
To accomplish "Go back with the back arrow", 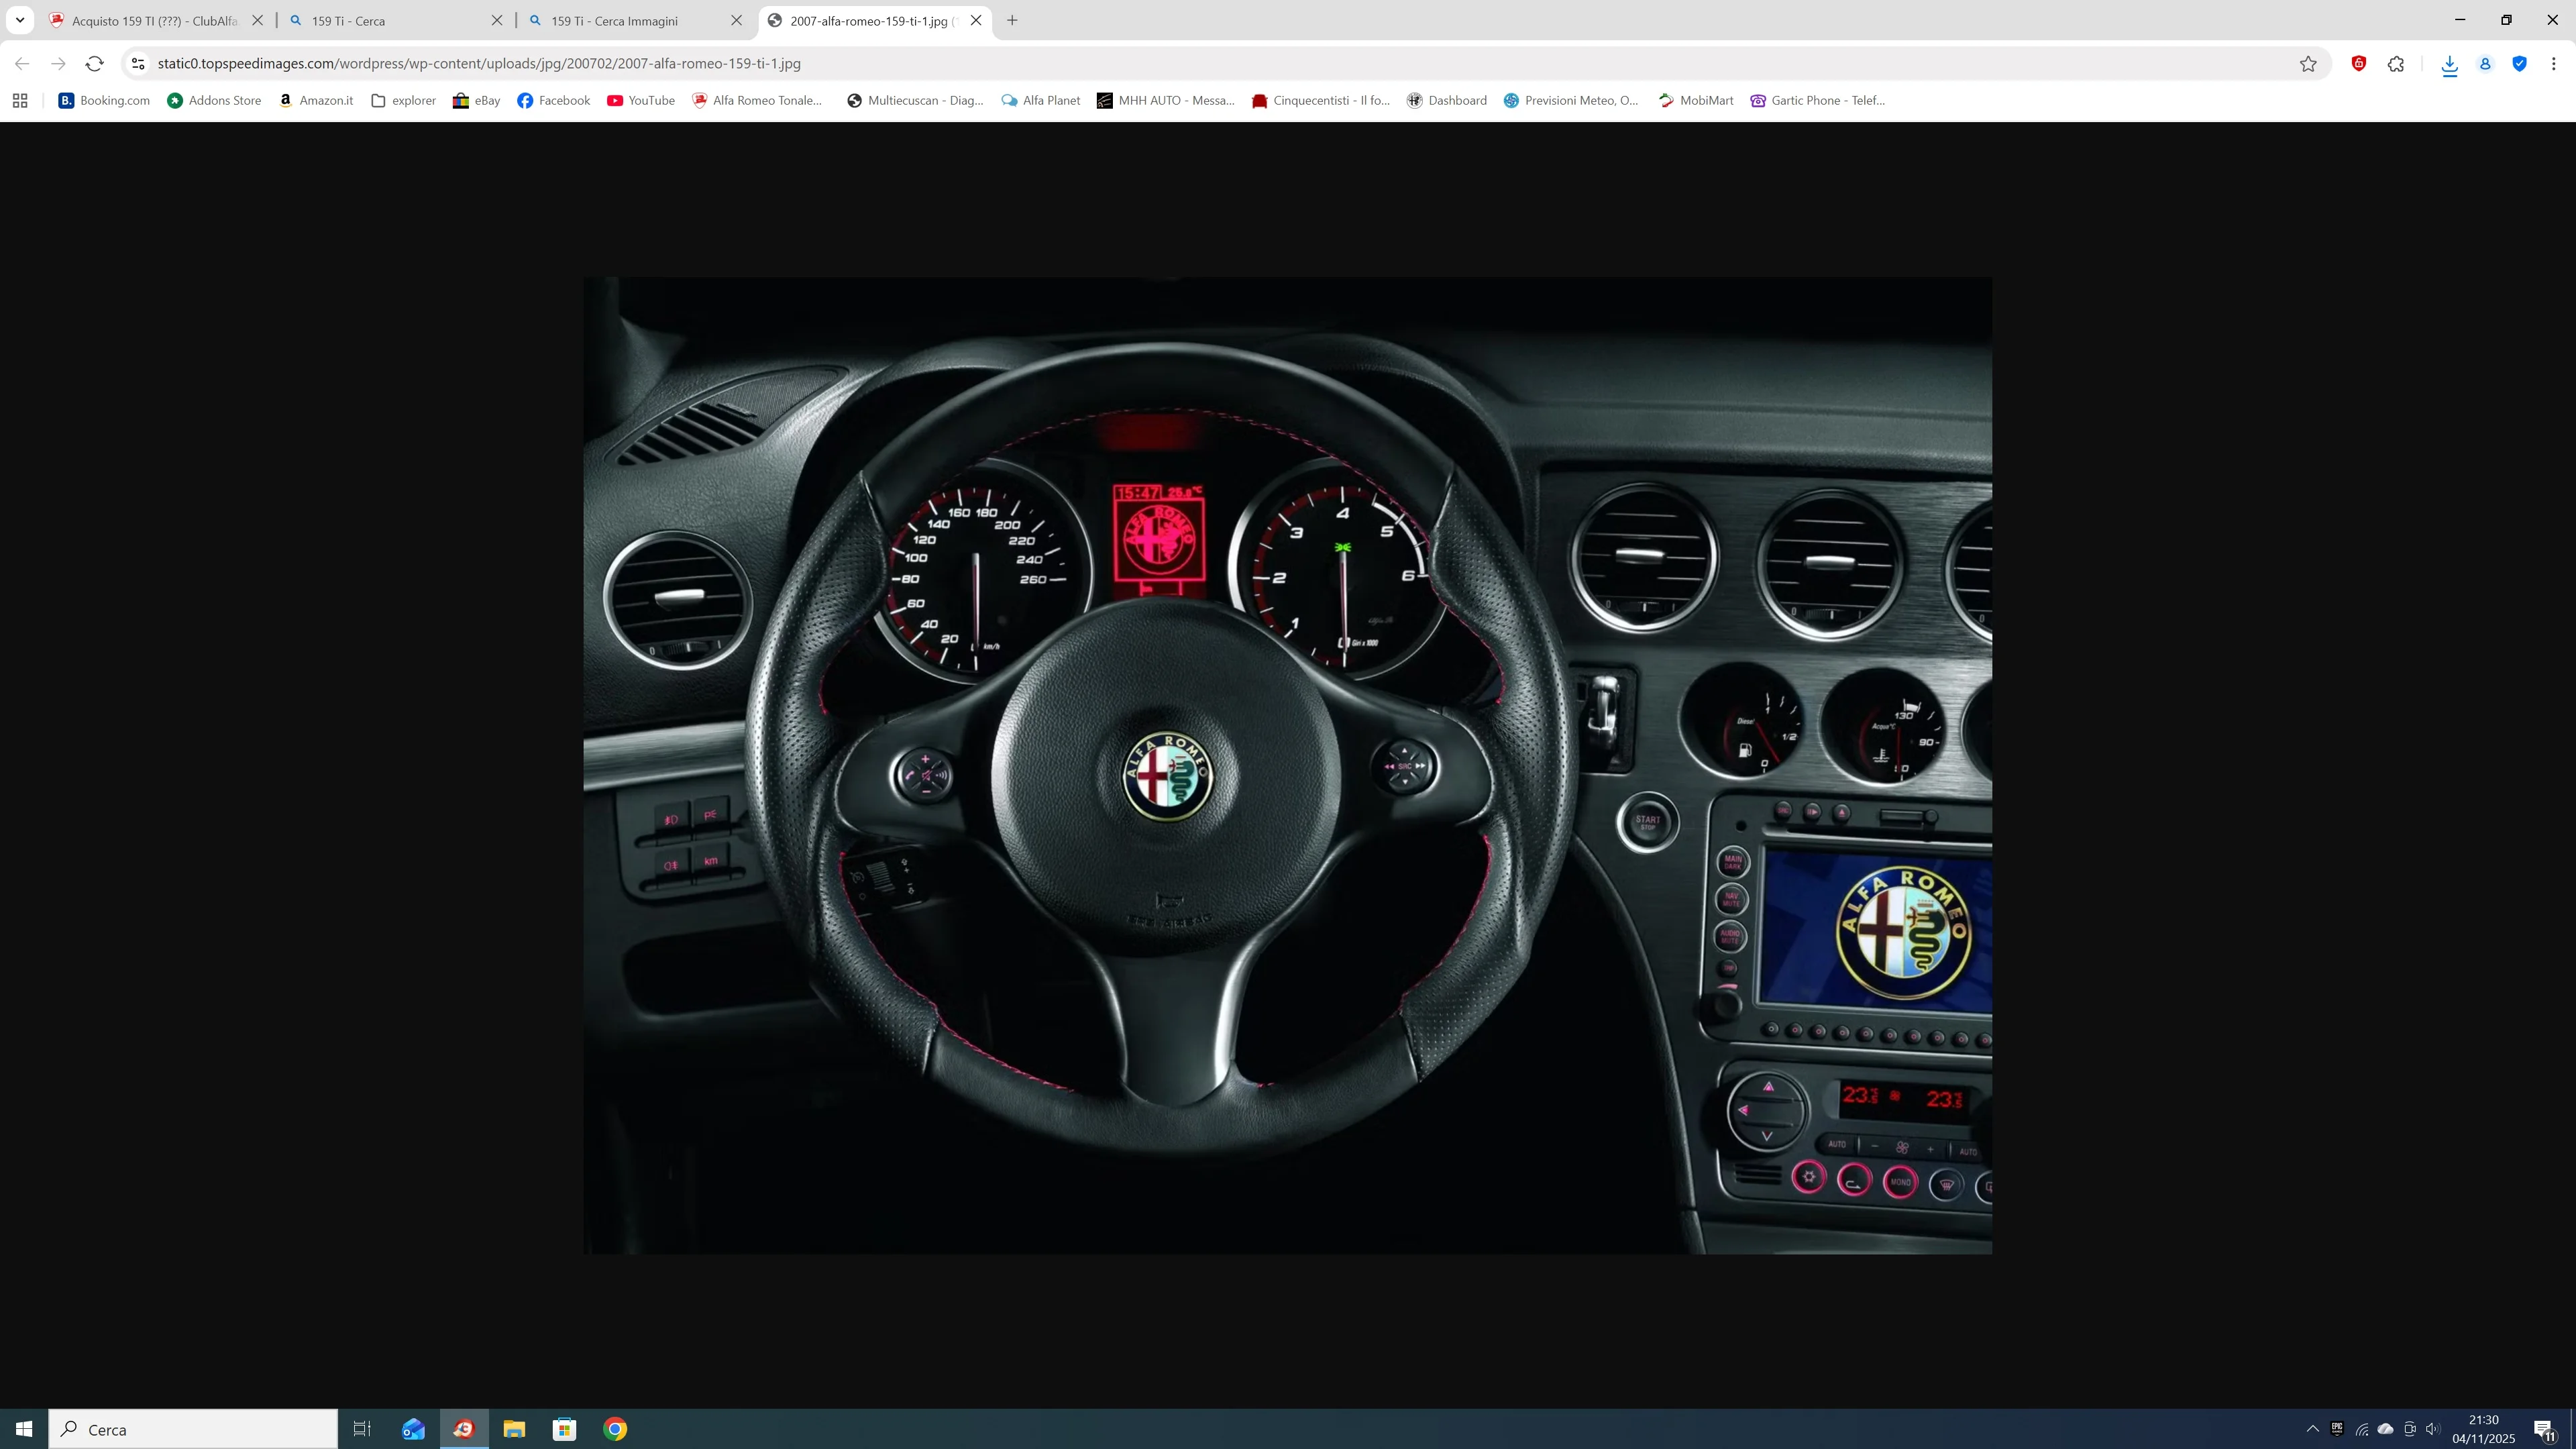I will coord(21,63).
